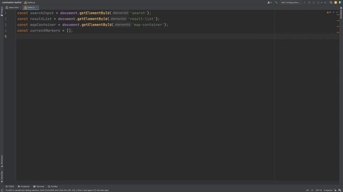Go to next highlighted problem arrow
343x192 pixels.
337,12
